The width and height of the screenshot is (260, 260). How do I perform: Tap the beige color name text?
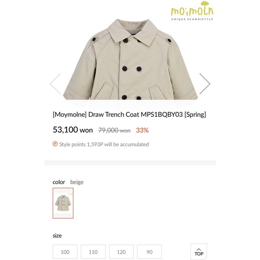77,182
